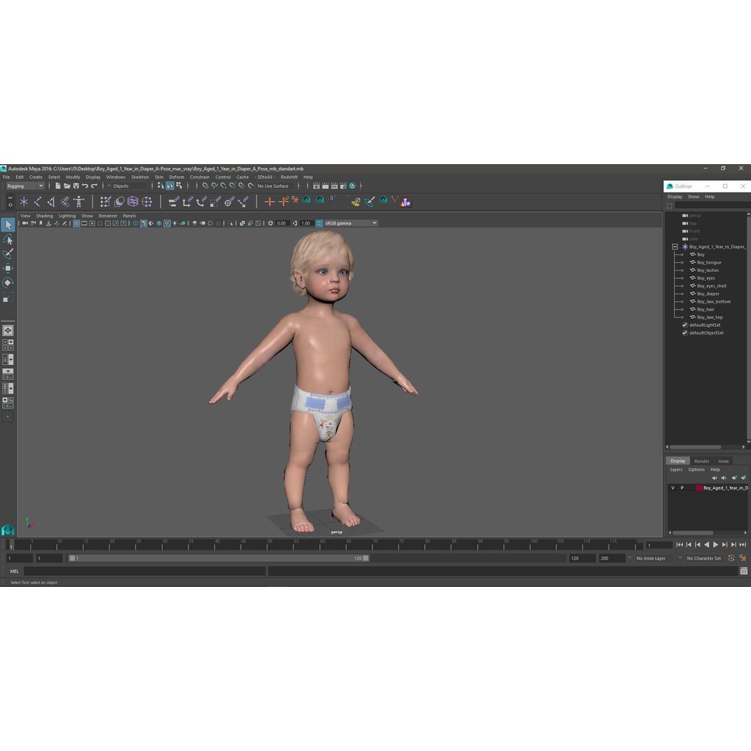Click frame 60 on the time slider
The image size is (751, 751).
pos(323,544)
